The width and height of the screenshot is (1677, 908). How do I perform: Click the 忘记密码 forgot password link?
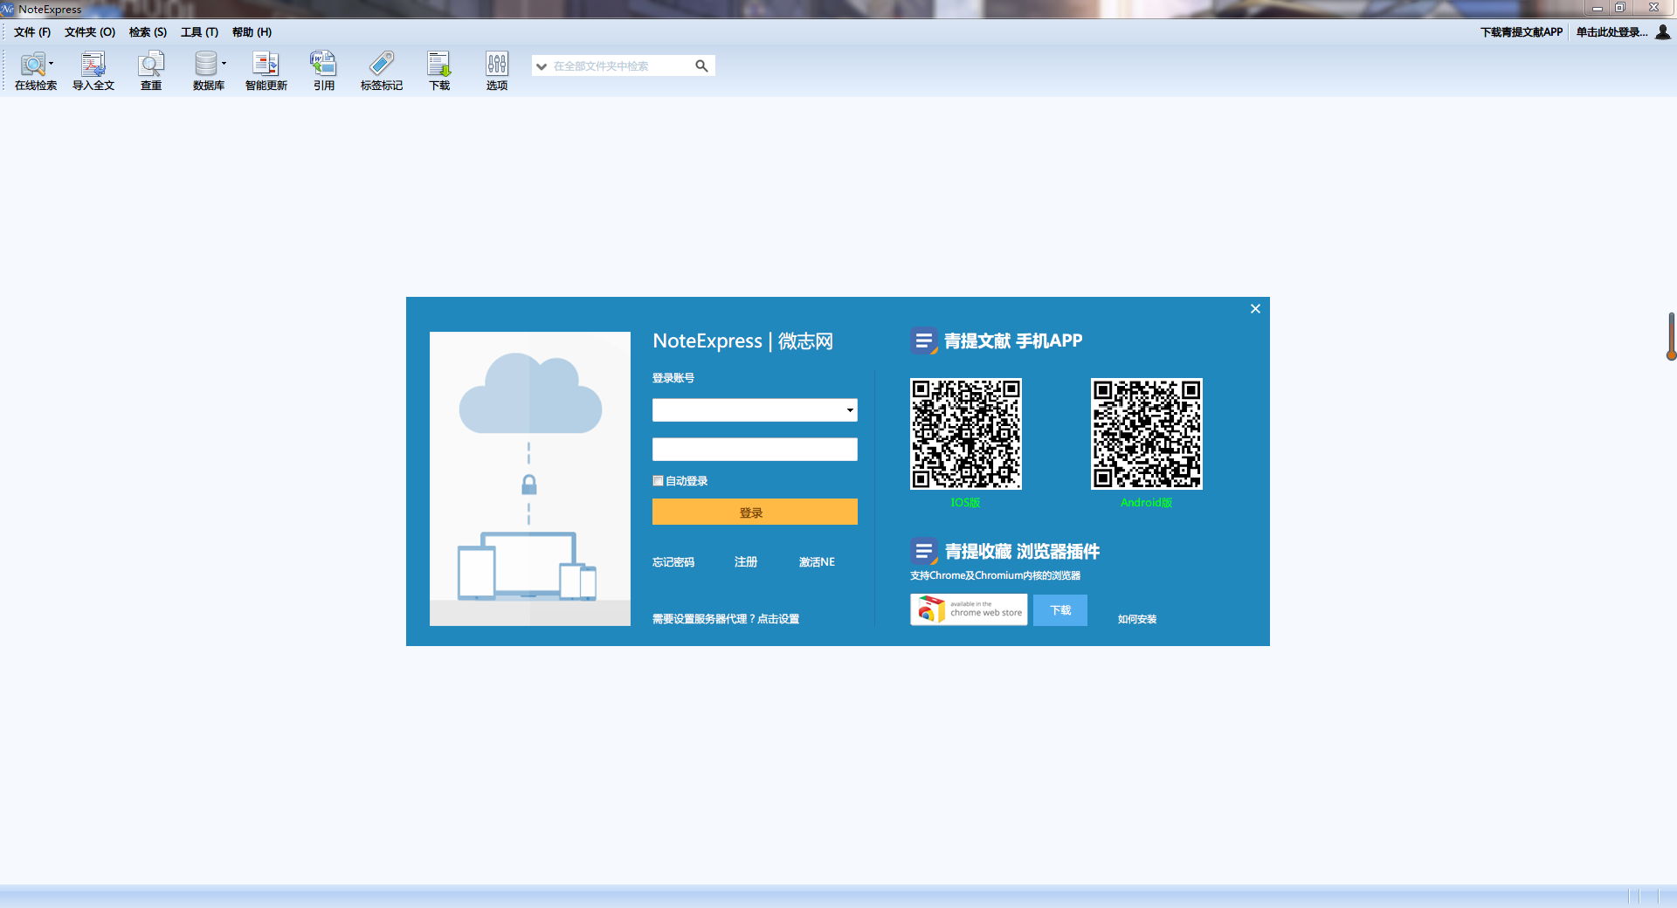(x=673, y=562)
